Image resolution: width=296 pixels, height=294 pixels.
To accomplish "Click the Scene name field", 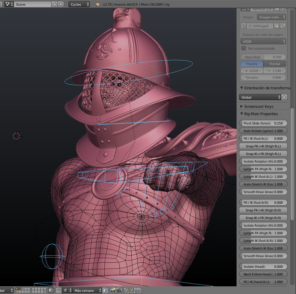I will [x=33, y=4].
